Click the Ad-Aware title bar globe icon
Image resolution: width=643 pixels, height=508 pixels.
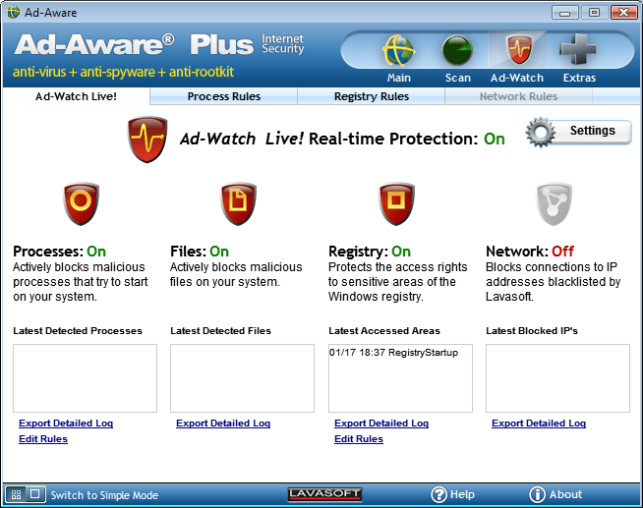[13, 13]
